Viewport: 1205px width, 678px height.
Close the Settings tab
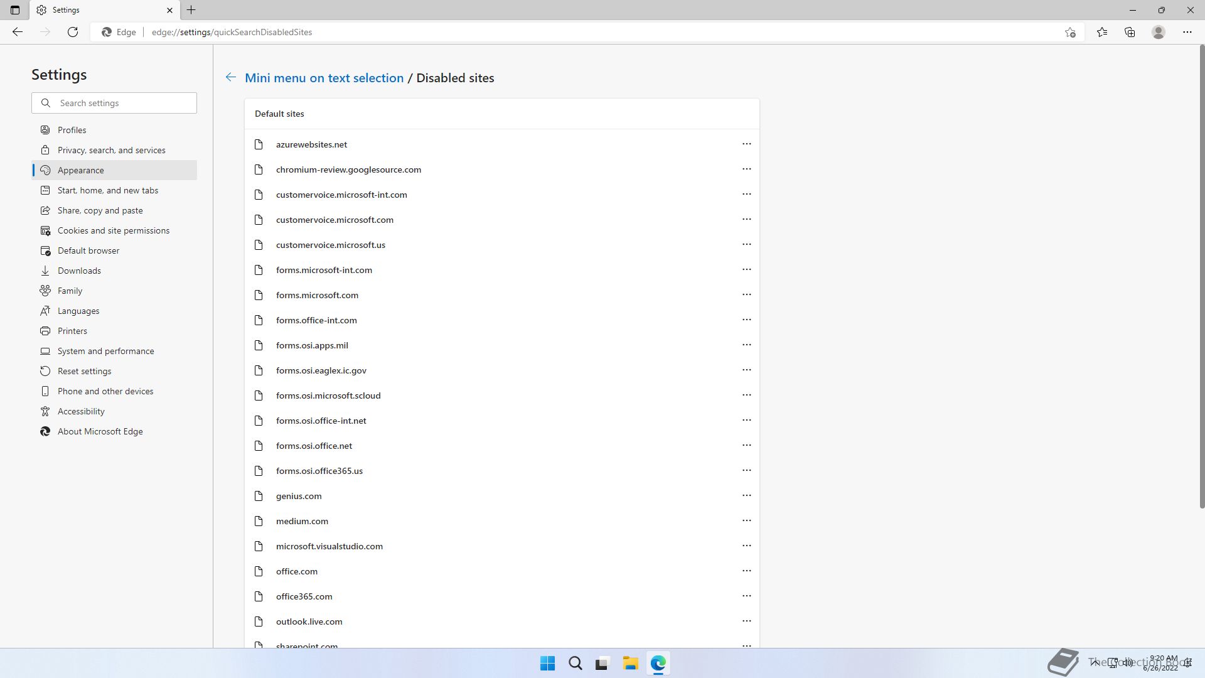click(169, 10)
